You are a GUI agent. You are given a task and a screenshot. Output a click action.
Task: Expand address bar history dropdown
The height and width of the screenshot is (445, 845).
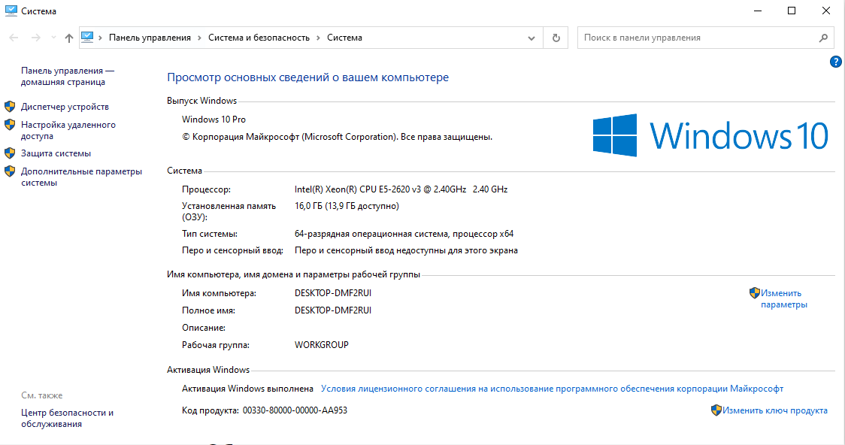[x=532, y=38]
